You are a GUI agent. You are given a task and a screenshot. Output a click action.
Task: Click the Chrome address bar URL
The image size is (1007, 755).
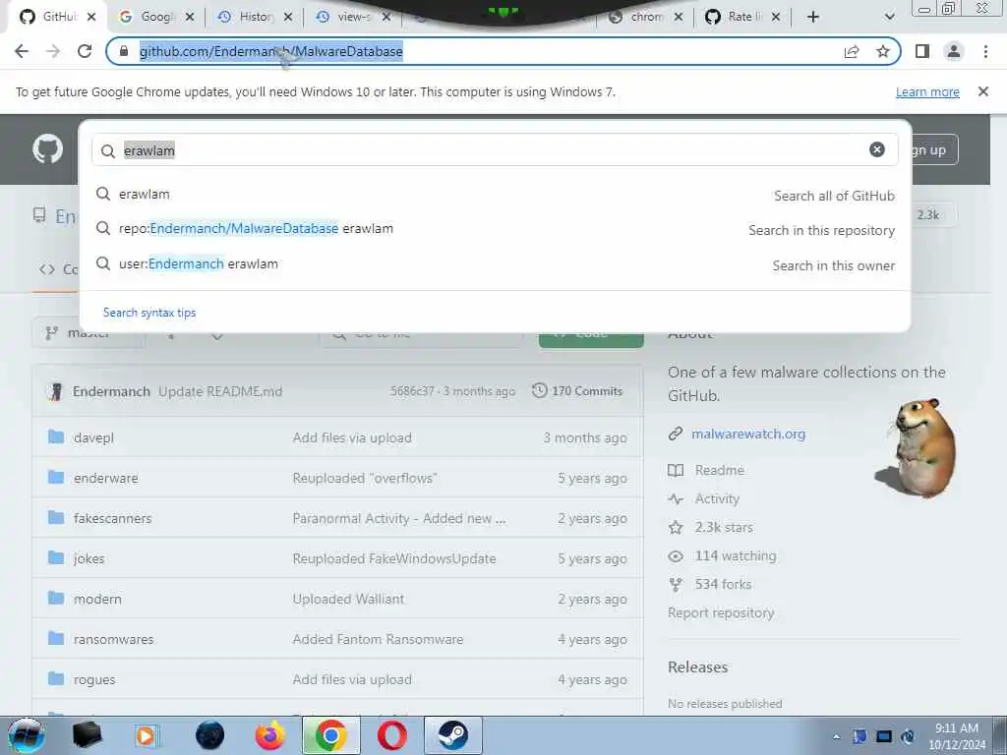pos(271,51)
